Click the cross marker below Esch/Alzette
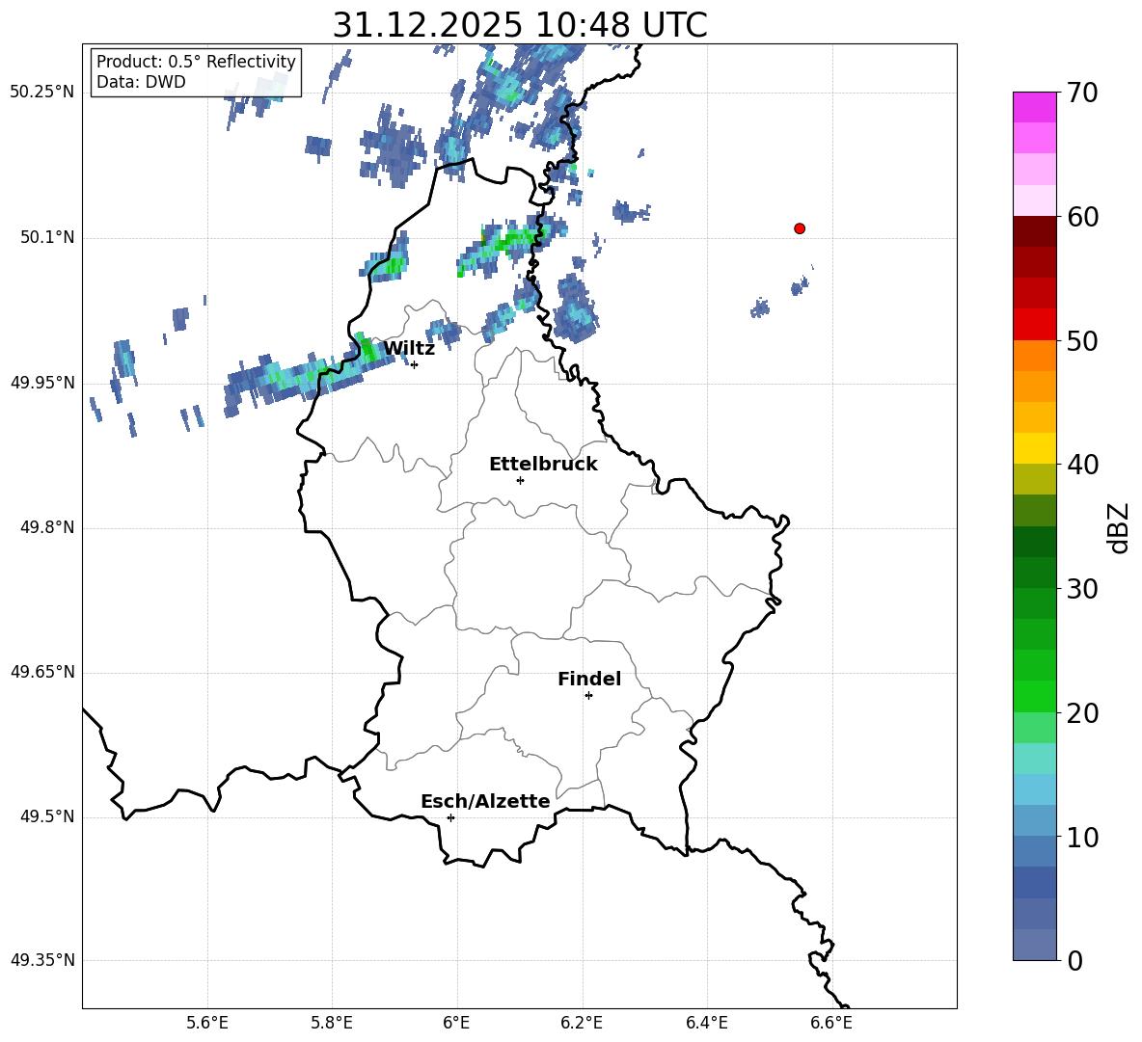Image resolution: width=1142 pixels, height=1042 pixels. tap(450, 817)
